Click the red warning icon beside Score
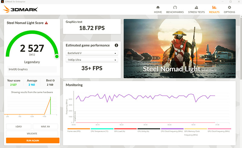242x148 pixels. 46,23
